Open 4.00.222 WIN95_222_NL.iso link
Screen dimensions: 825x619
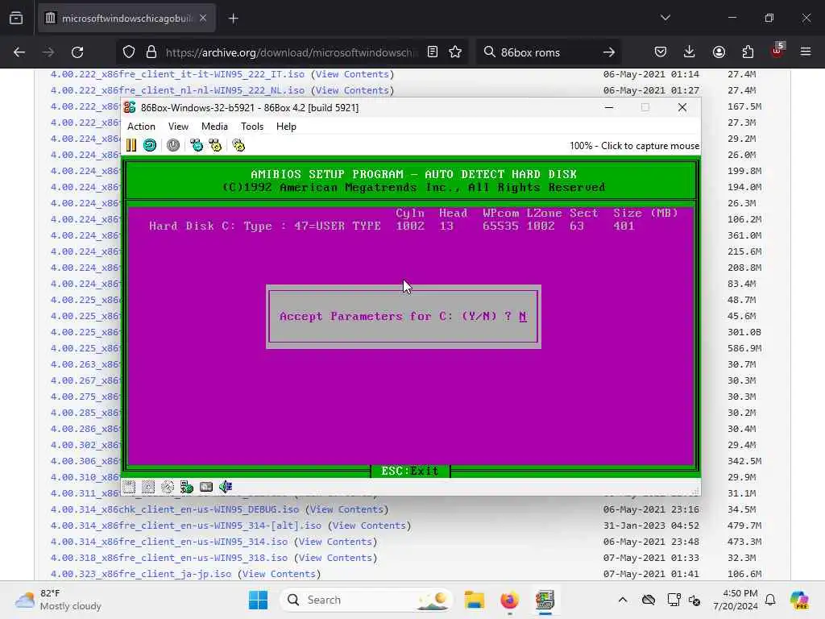[177, 90]
